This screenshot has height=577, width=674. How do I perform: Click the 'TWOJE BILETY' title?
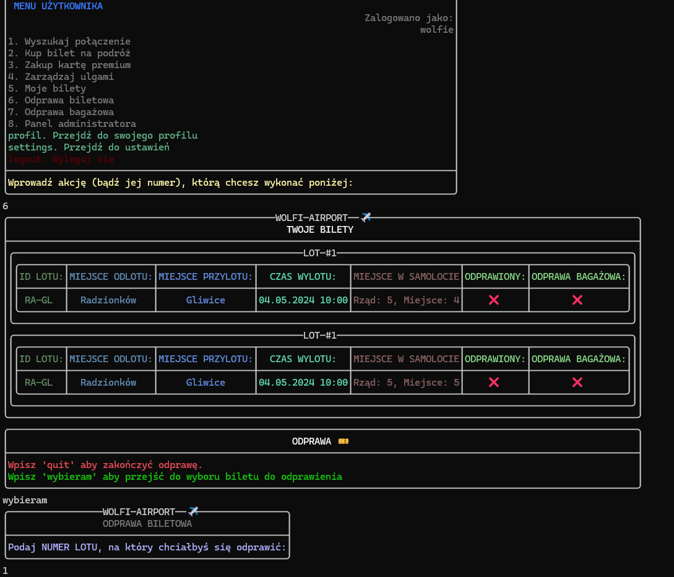pyautogui.click(x=320, y=230)
